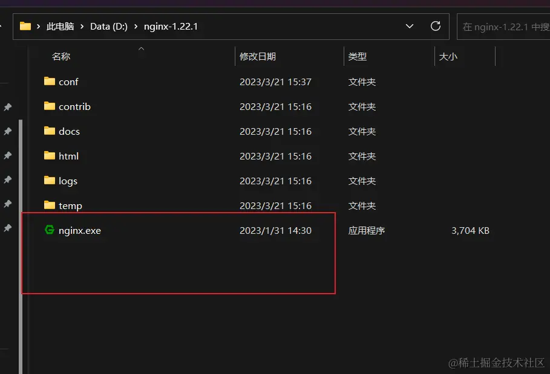This screenshot has width=550, height=374.
Task: Click the conf folder icon
Action: coord(50,82)
